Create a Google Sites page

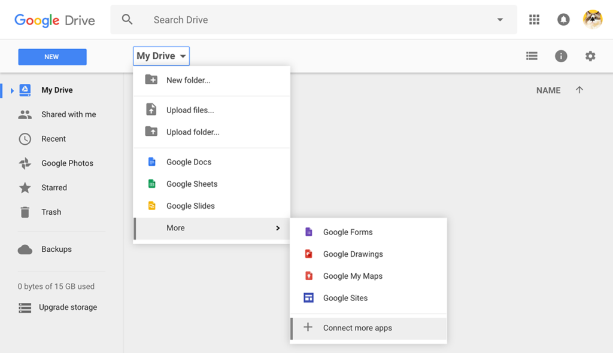[345, 297]
